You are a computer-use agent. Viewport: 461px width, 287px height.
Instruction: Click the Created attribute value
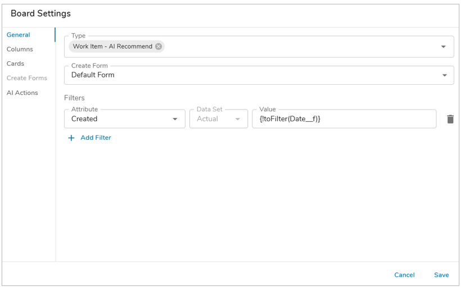click(x=84, y=119)
